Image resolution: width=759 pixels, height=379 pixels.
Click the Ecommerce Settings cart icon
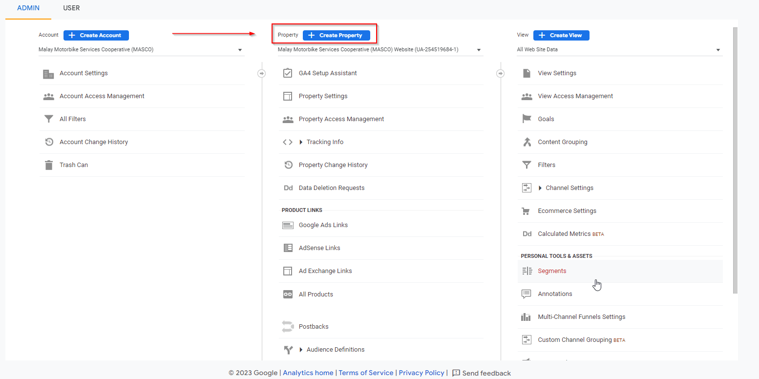[527, 211]
